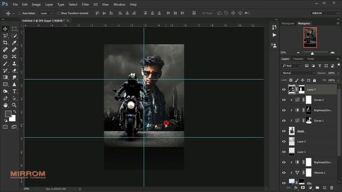Select the Zoom magnifier tool
342x192 pixels.
[14, 105]
